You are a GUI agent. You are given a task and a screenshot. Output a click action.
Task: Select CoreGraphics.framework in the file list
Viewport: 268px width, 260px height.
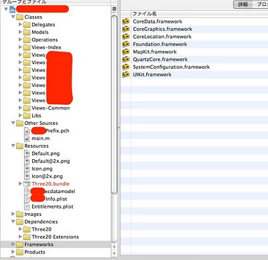162,29
